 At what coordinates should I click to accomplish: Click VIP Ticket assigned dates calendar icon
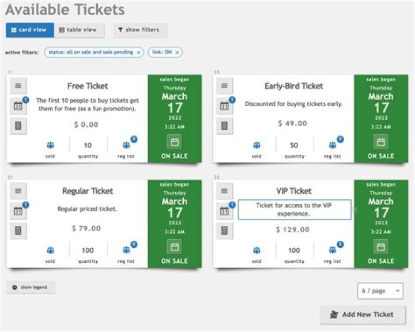pyautogui.click(x=224, y=212)
